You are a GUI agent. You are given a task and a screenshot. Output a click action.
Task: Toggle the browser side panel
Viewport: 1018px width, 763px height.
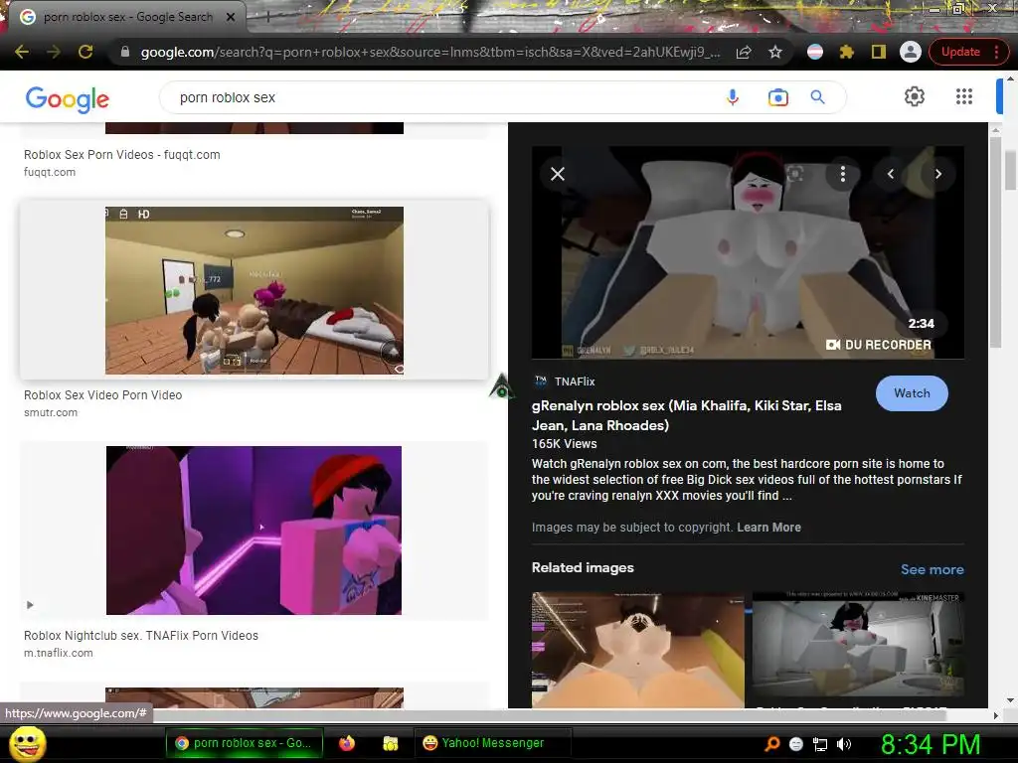tap(879, 52)
